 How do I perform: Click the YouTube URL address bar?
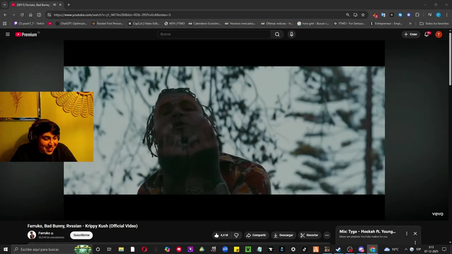click(198, 15)
